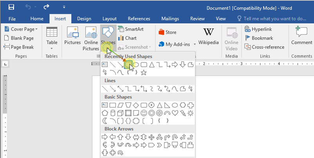Insert a Blank Page
This screenshot has width=314, height=158.
(19, 38)
